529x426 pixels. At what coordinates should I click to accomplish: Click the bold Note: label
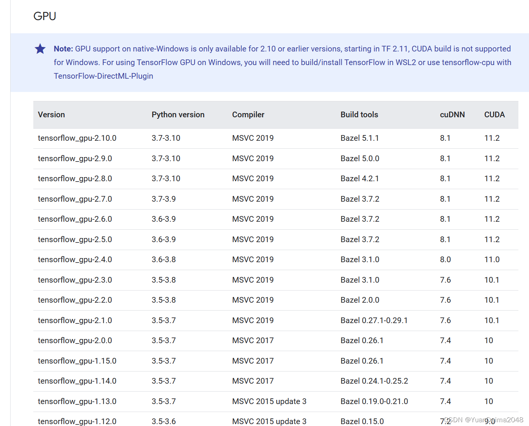point(63,49)
